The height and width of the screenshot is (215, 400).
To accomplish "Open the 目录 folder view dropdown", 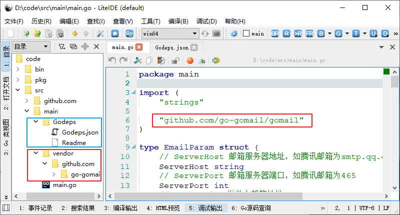I will (31, 46).
